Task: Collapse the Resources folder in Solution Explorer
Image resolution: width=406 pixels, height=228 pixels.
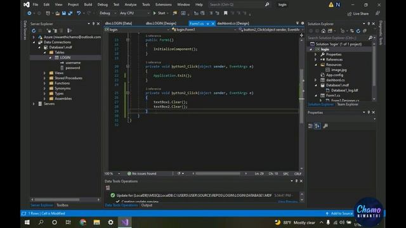Action: coord(316,65)
